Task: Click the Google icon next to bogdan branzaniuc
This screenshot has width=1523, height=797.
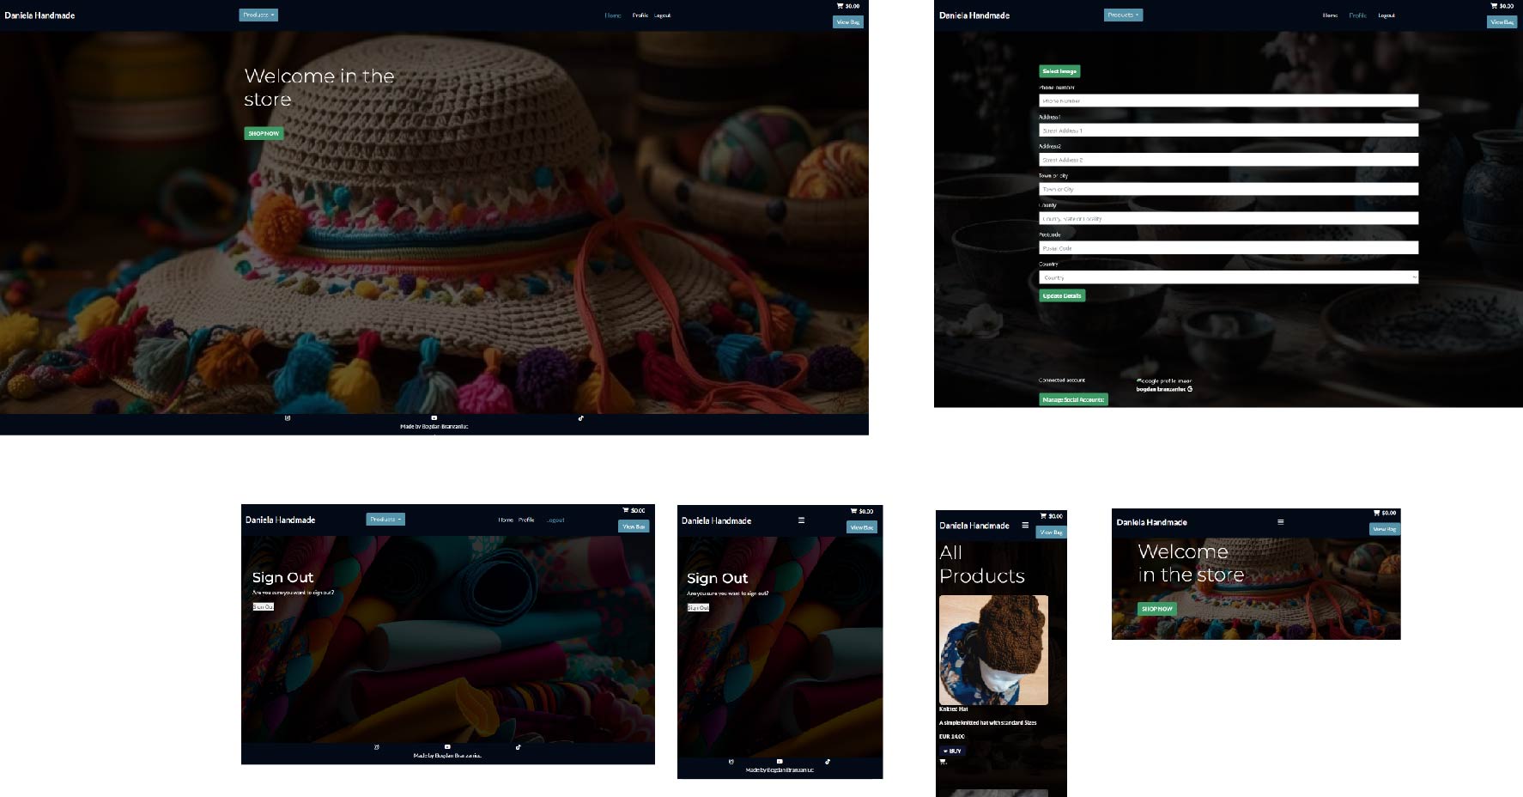Action: tap(1189, 388)
